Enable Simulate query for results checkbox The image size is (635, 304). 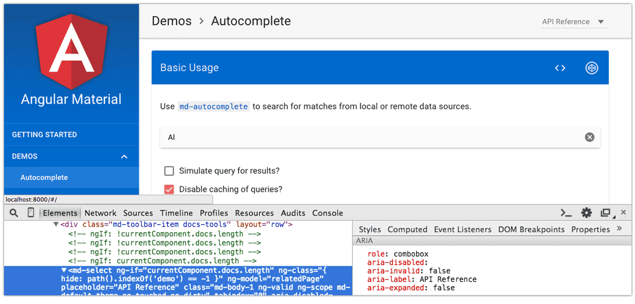click(169, 171)
